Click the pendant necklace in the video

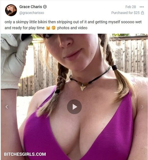82,87
